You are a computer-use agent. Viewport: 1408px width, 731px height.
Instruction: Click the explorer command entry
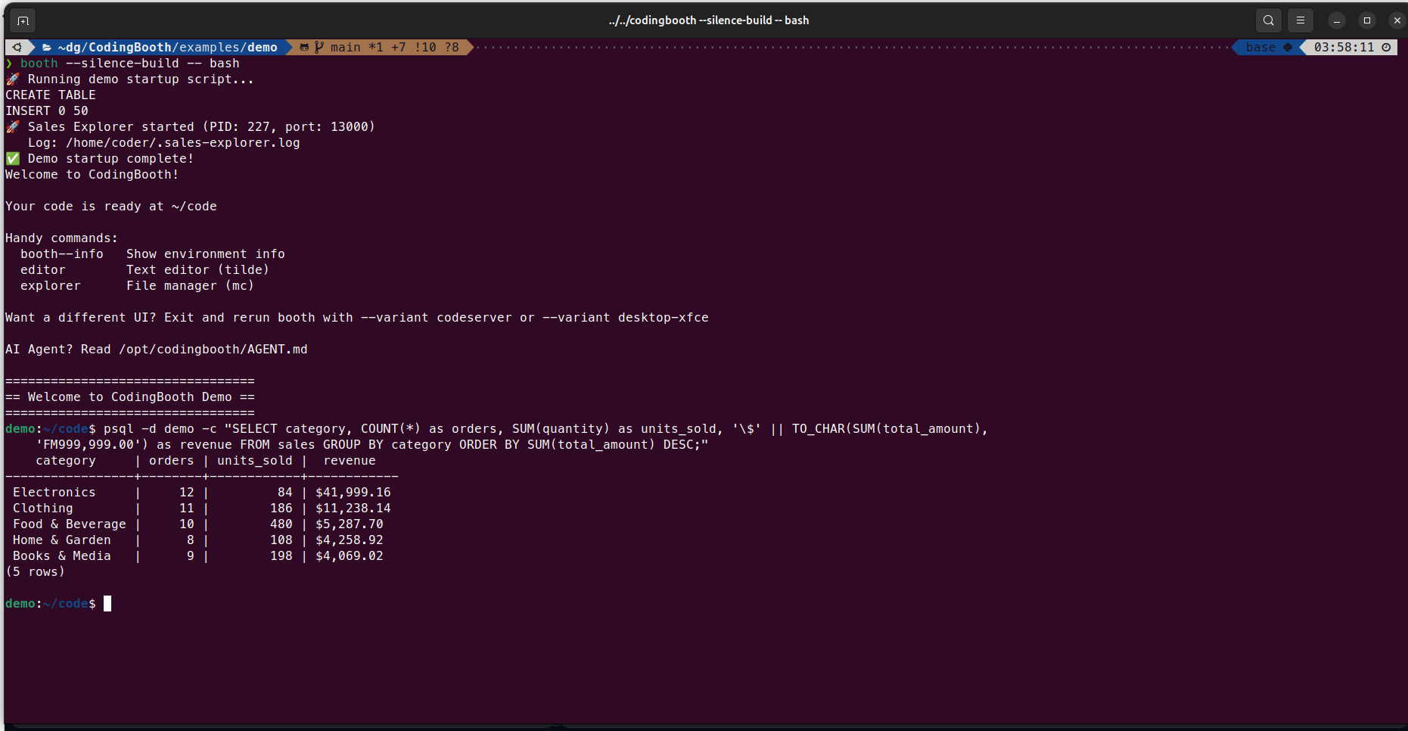point(51,286)
